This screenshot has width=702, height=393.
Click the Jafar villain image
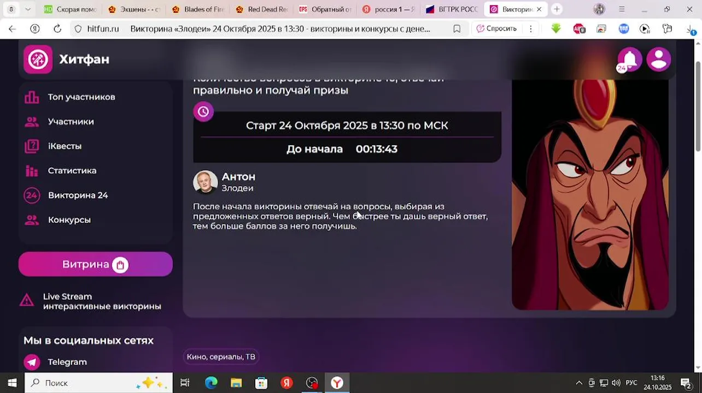[590, 195]
